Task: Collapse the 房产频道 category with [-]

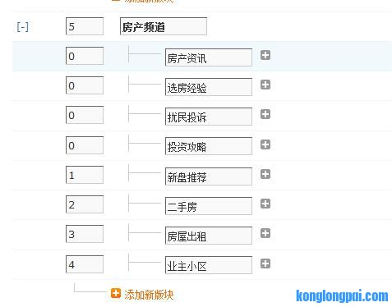Action: [22, 27]
